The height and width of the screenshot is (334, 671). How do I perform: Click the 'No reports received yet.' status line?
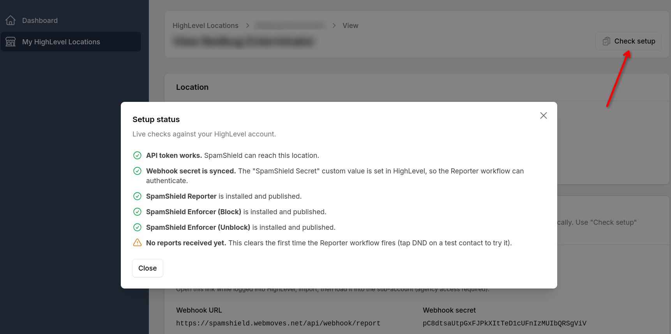point(329,243)
